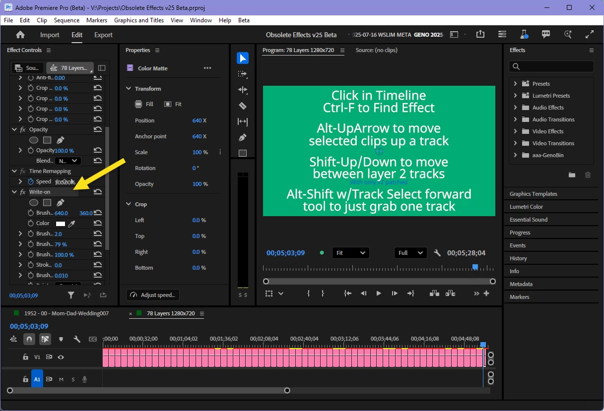Open the Markers menu
The width and height of the screenshot is (604, 411).
click(96, 20)
